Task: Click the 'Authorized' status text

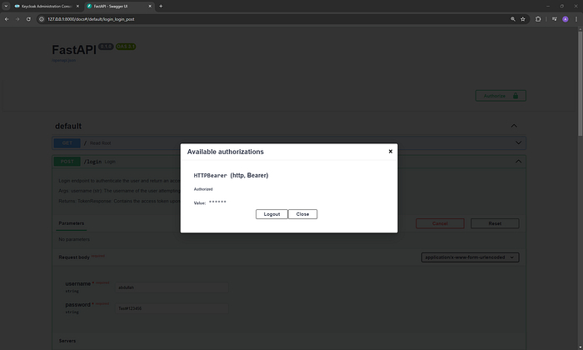Action: (203, 189)
